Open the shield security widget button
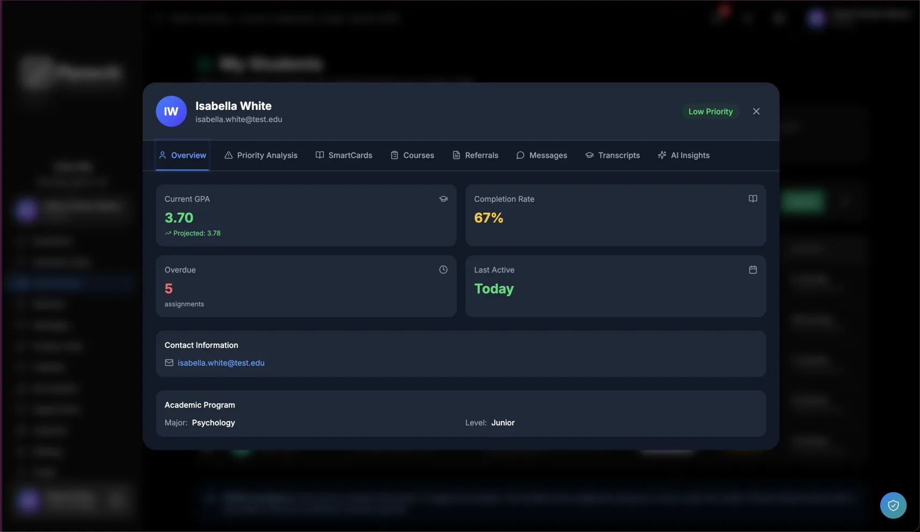This screenshot has height=532, width=920. 893,506
